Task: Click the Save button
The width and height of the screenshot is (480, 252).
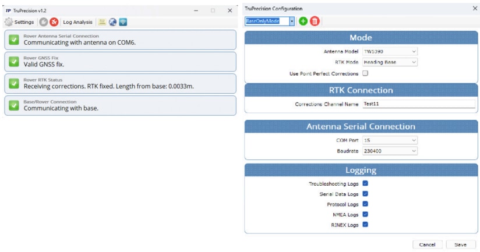Action: coord(460,244)
